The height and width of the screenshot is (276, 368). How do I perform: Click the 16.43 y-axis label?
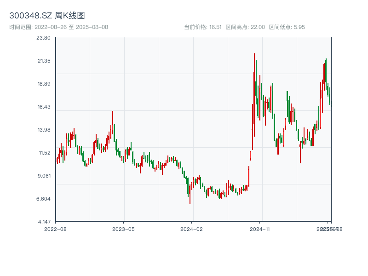pos(44,107)
